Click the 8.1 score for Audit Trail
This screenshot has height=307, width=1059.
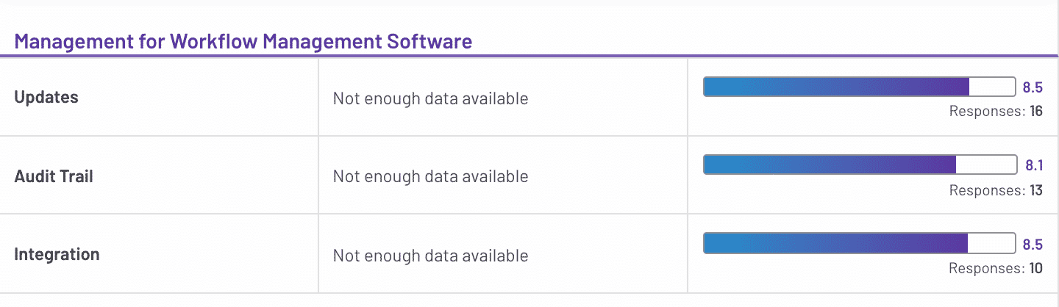pos(1034,165)
